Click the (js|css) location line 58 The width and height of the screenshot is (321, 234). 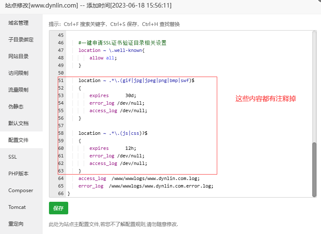[113, 133]
